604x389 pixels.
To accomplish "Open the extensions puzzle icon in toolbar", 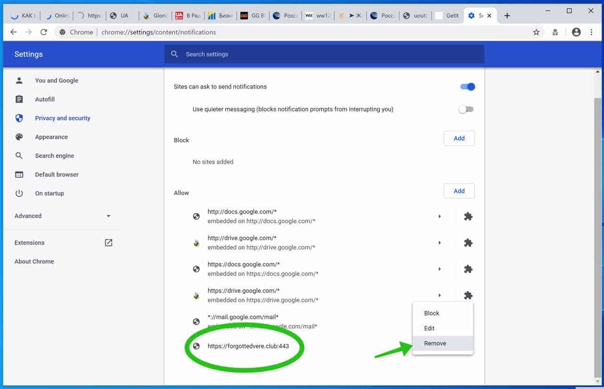I will (556, 32).
